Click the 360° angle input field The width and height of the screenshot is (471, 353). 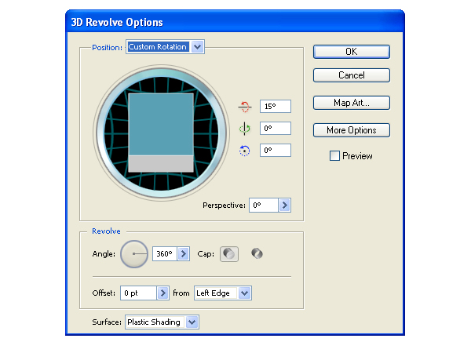click(x=165, y=254)
